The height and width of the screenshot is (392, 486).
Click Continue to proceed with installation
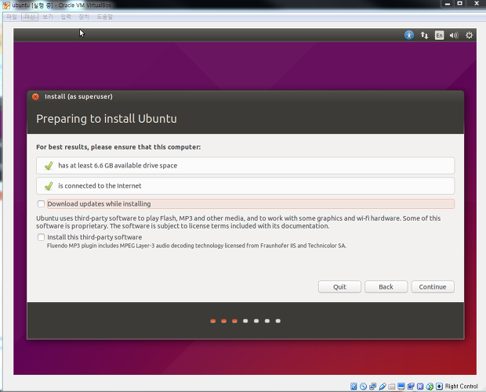pyautogui.click(x=433, y=287)
